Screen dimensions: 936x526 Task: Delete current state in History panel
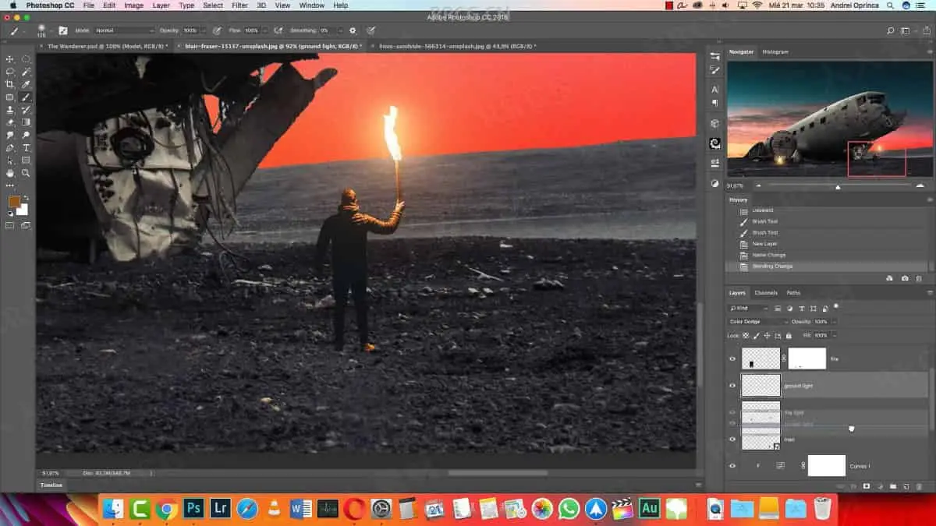pyautogui.click(x=920, y=278)
